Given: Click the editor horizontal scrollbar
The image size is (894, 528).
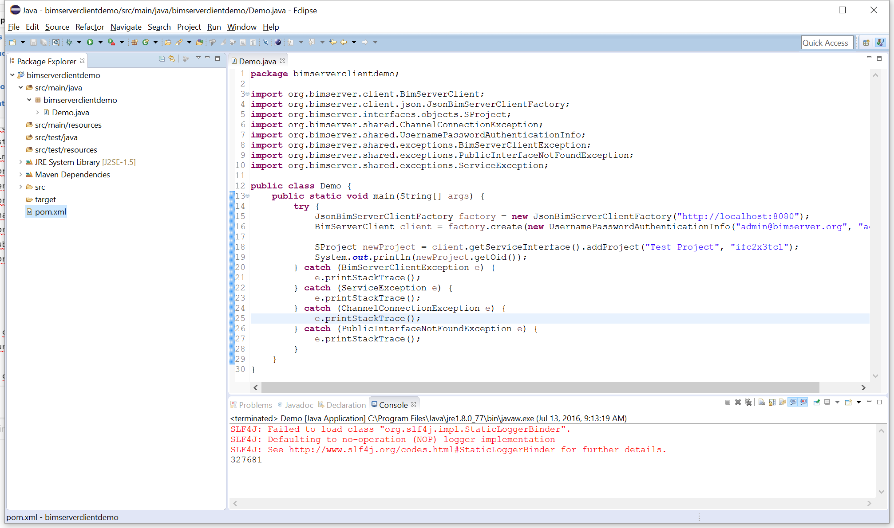Looking at the screenshot, I should (540, 387).
